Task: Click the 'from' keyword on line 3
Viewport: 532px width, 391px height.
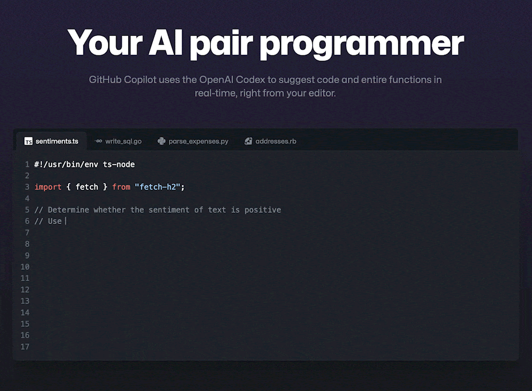Action: coord(121,187)
